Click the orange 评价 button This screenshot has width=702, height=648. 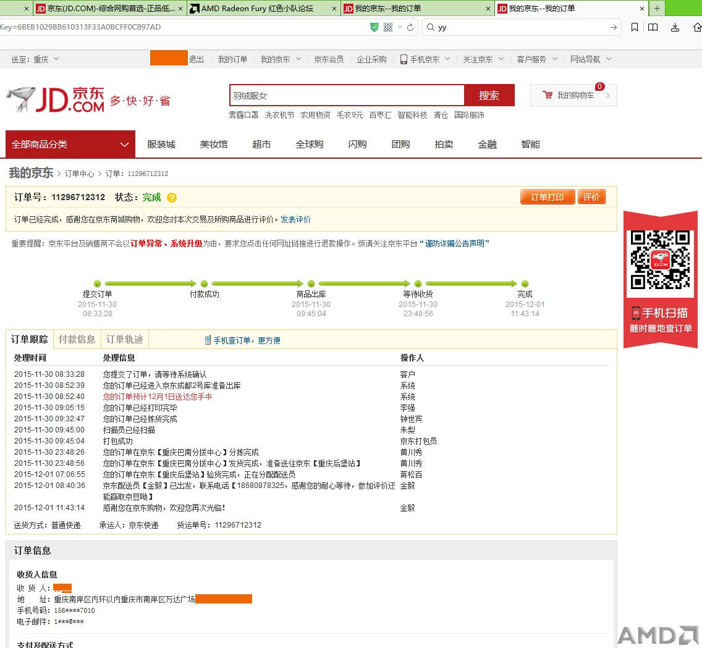591,197
